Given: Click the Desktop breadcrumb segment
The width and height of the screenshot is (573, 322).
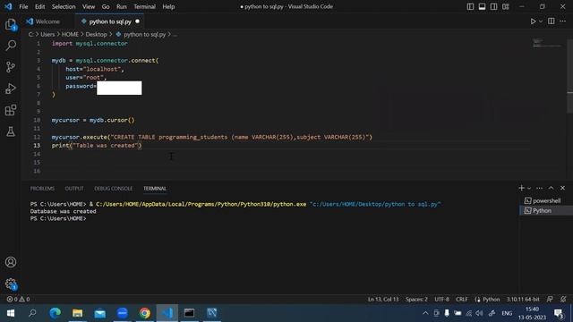Looking at the screenshot, I should [x=96, y=34].
